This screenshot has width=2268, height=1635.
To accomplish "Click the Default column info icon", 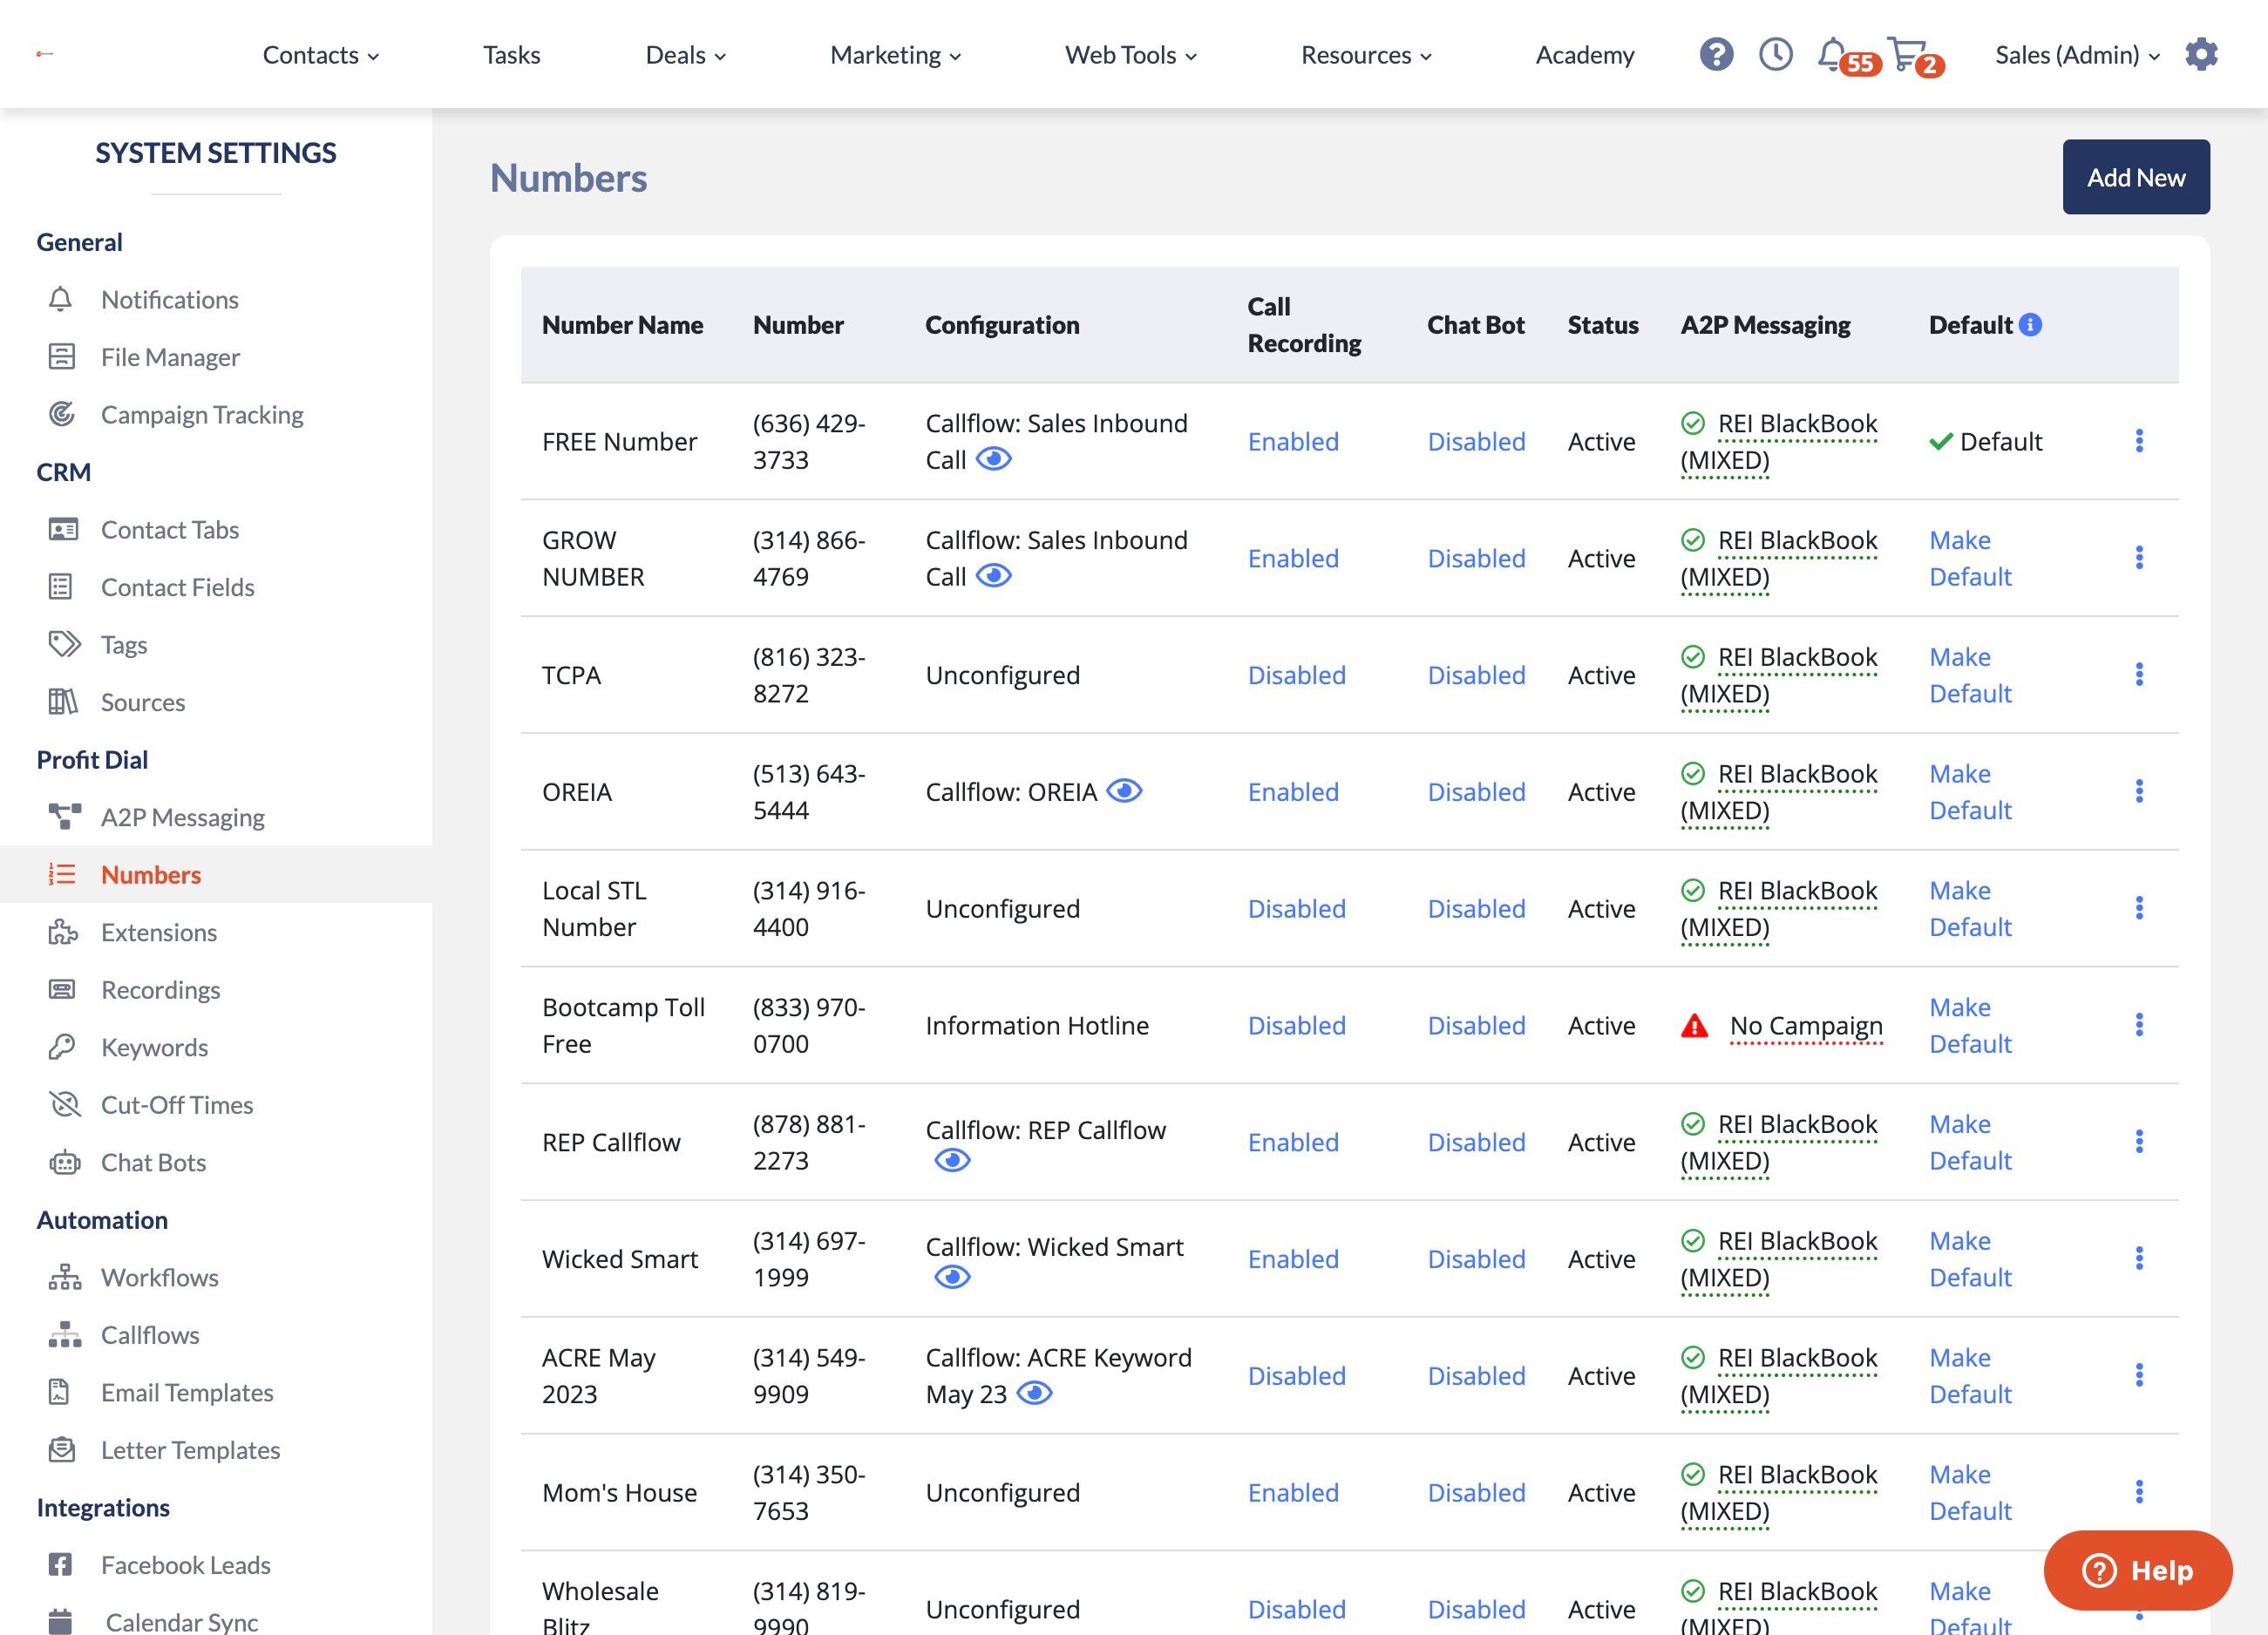I will tap(2030, 325).
